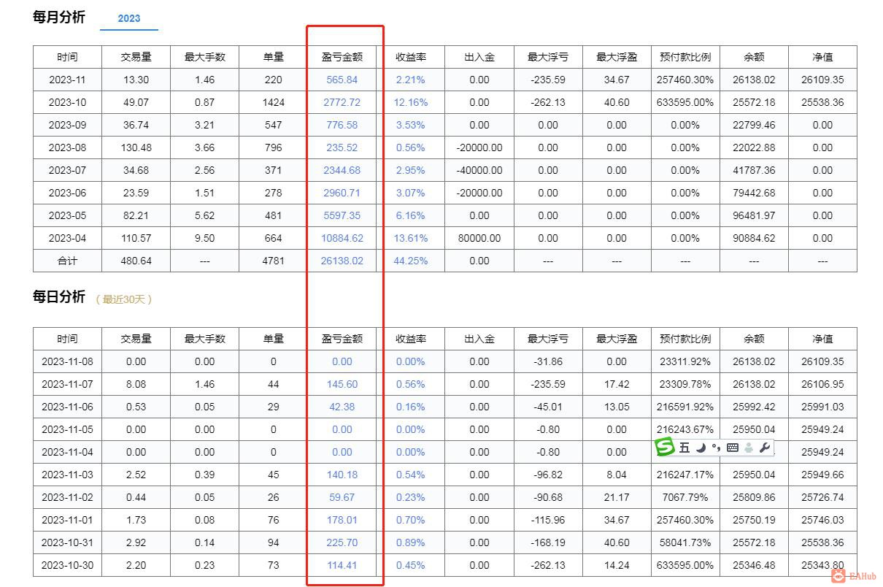Click the 3.53% return rate for 2023-09

click(411, 125)
